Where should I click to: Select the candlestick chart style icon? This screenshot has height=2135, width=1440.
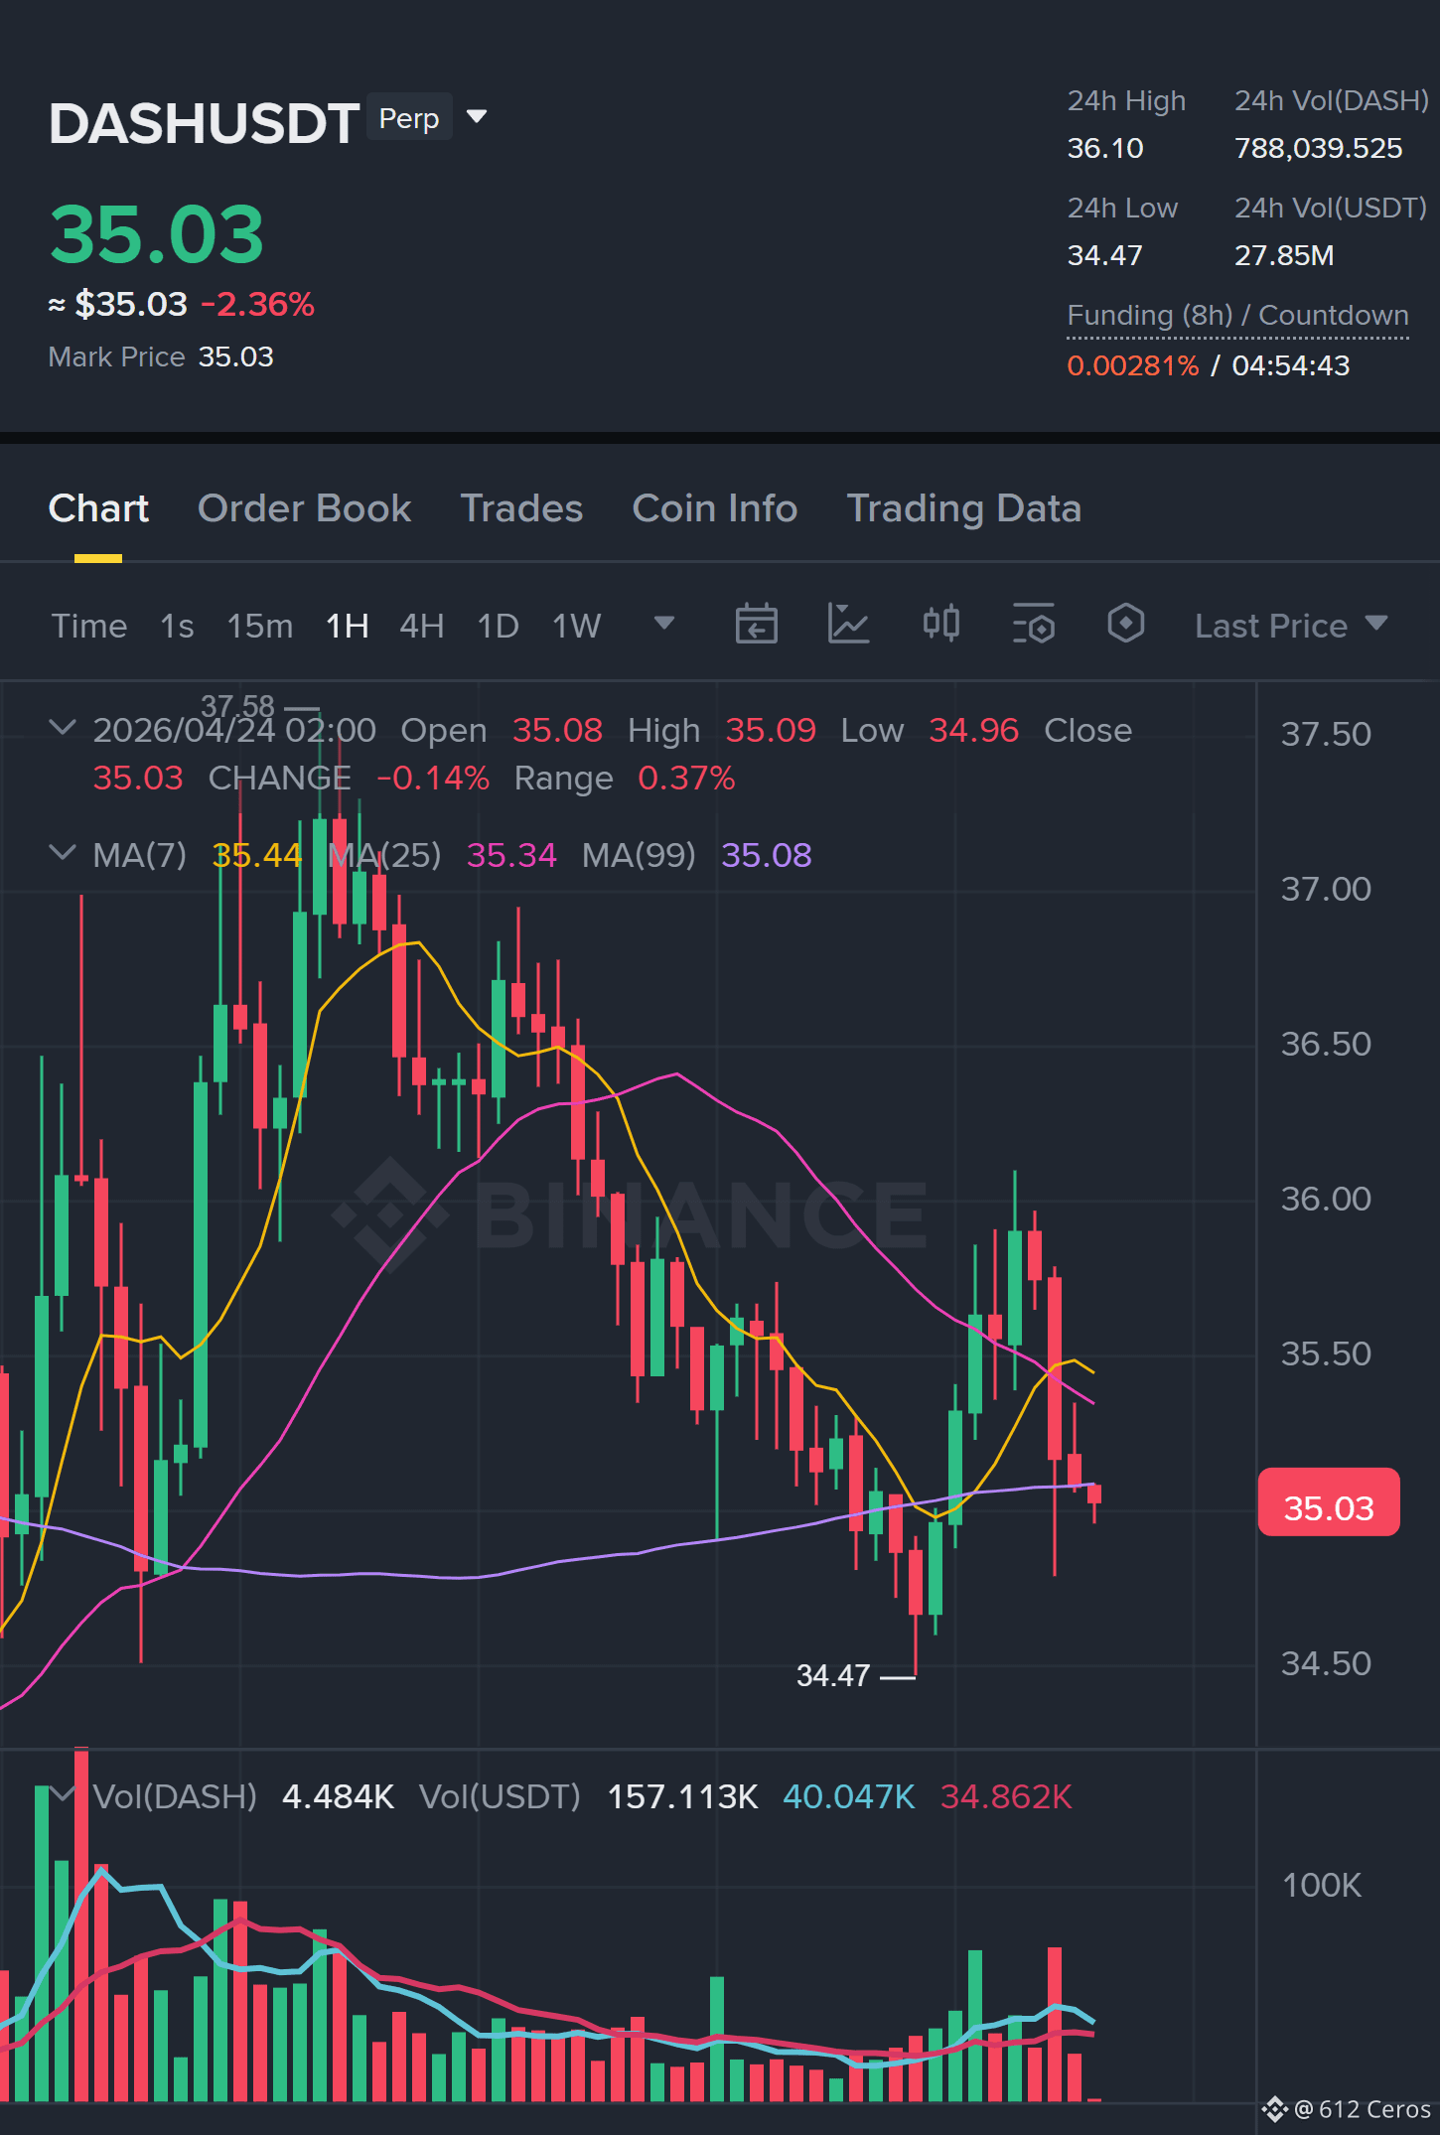pyautogui.click(x=940, y=624)
